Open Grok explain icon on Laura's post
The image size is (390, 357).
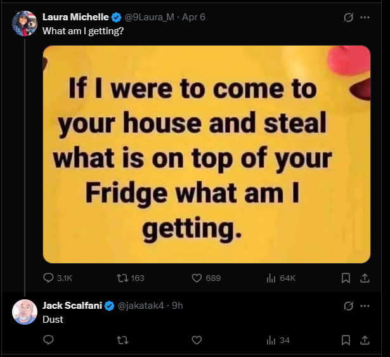[x=348, y=17]
